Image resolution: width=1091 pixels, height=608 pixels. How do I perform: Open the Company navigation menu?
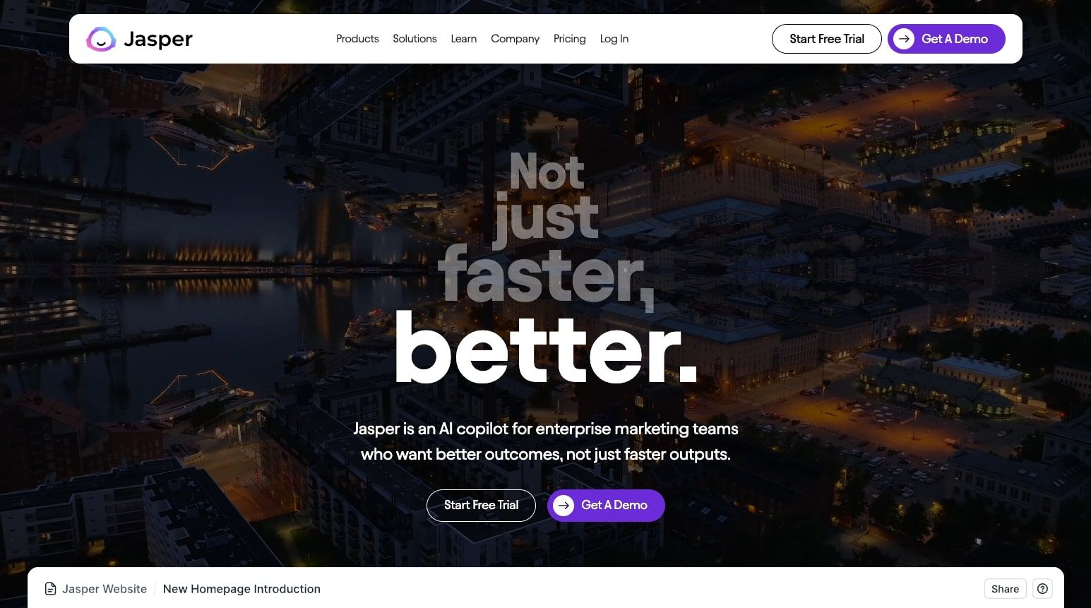[515, 39]
